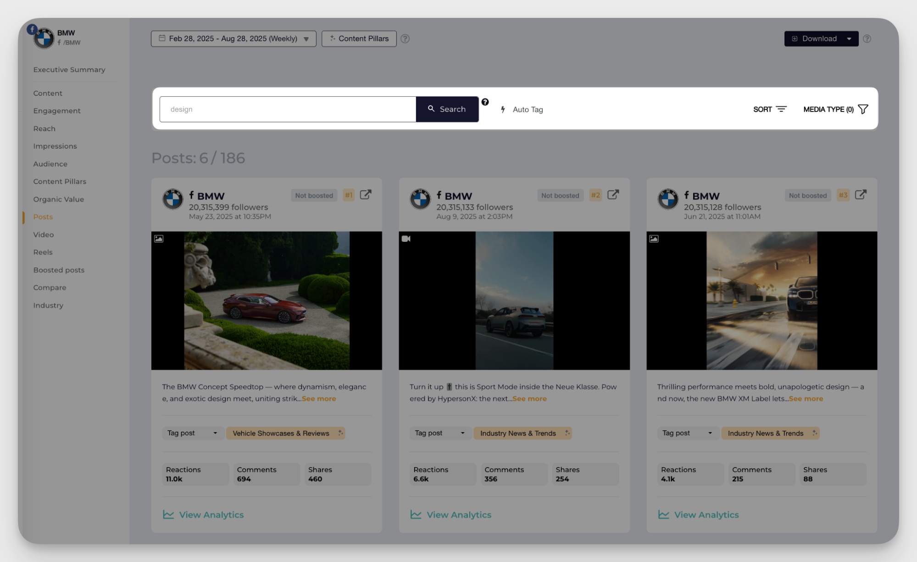Open the date range dropdown

tap(233, 39)
